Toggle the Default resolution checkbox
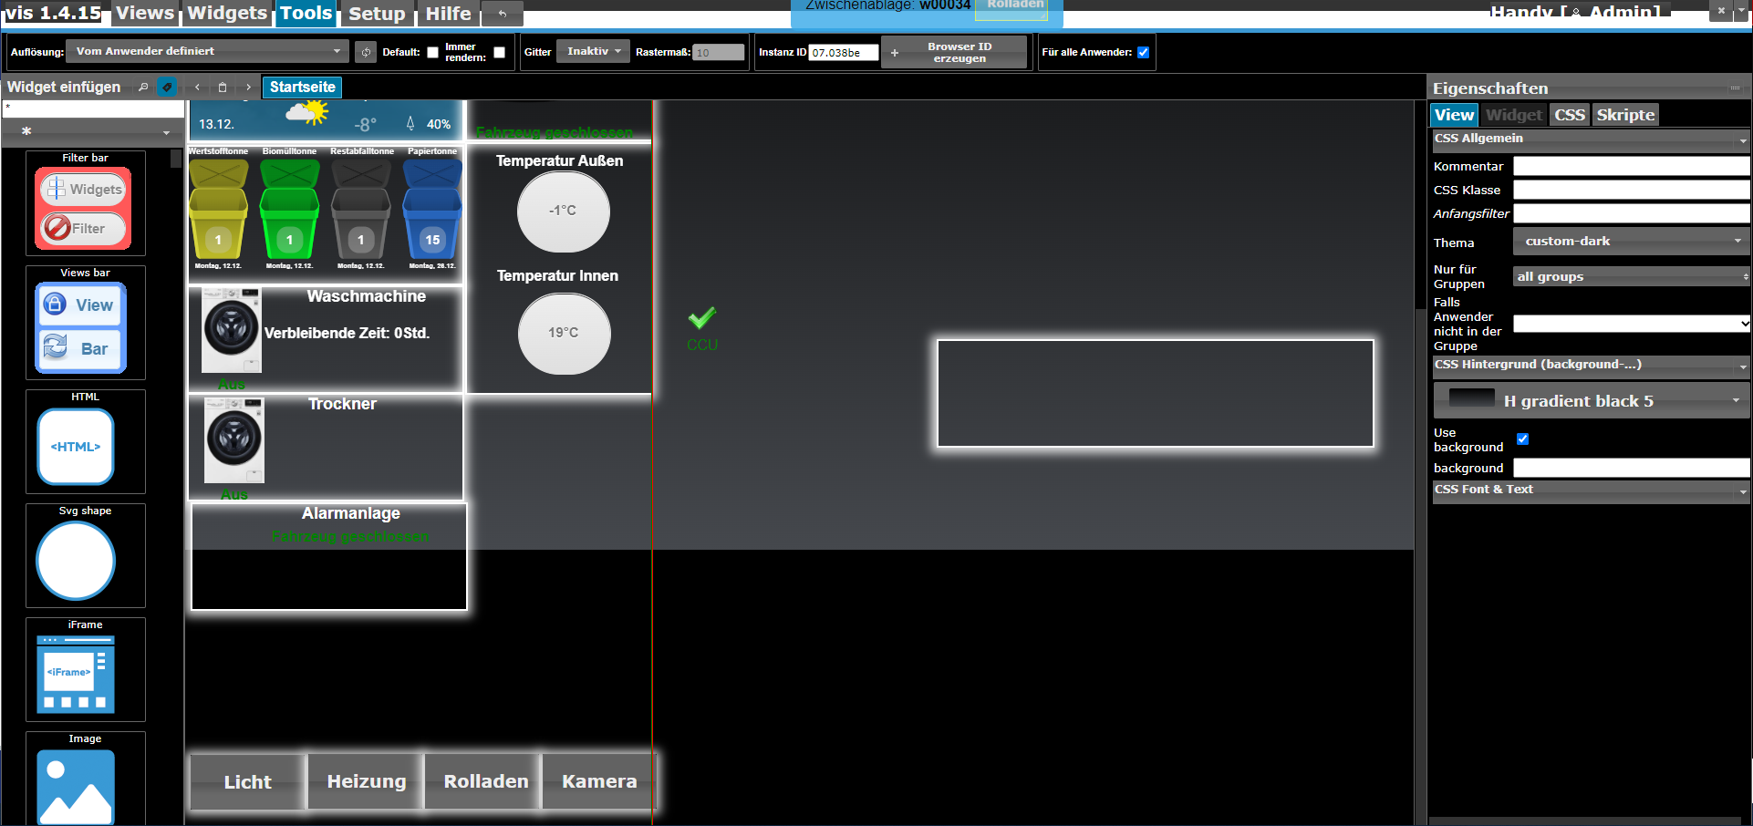Screen dimensions: 1753x826 click(x=432, y=52)
